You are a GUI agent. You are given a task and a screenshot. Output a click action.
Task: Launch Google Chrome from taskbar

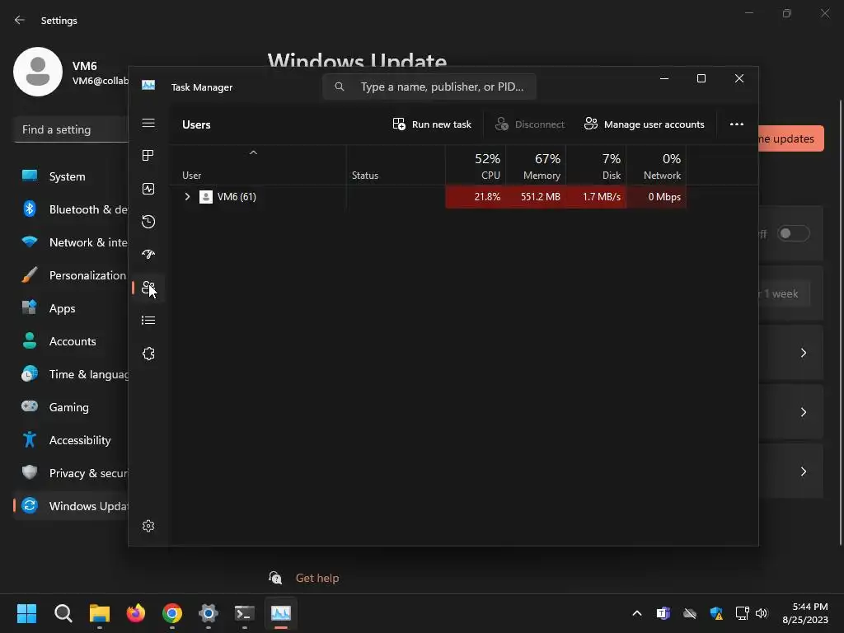[x=172, y=613]
